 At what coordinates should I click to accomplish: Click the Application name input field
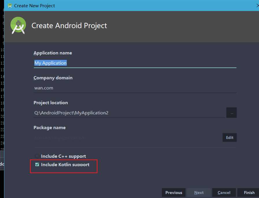(x=135, y=63)
